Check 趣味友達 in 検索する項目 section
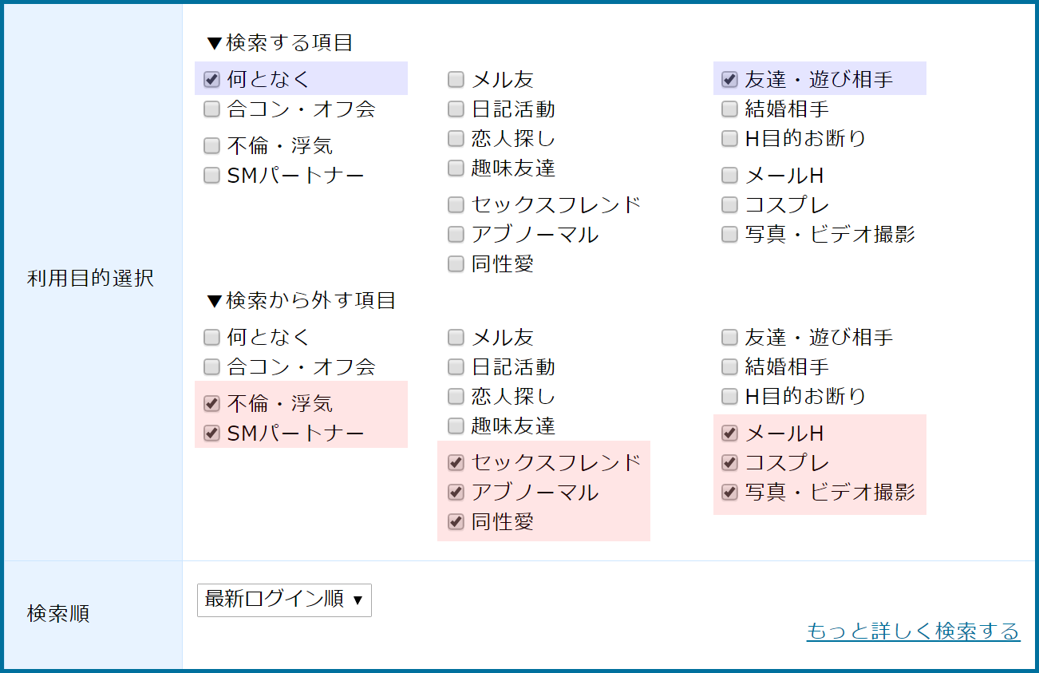Viewport: 1039px width, 673px height. click(456, 168)
